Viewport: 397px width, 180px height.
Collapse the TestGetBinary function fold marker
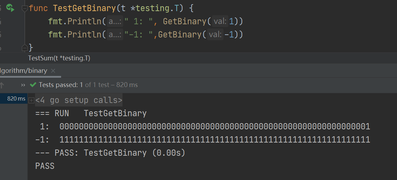(x=24, y=8)
